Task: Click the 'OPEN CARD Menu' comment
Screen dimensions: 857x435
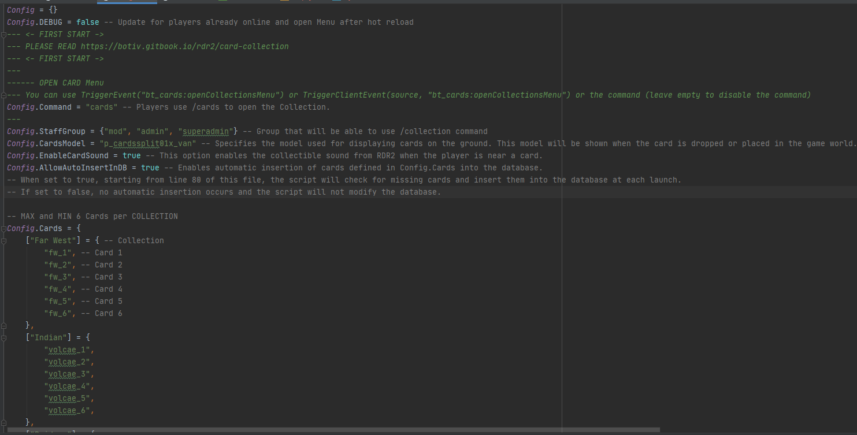Action: tap(72, 83)
